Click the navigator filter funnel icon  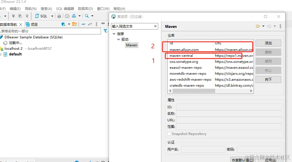coord(106,31)
